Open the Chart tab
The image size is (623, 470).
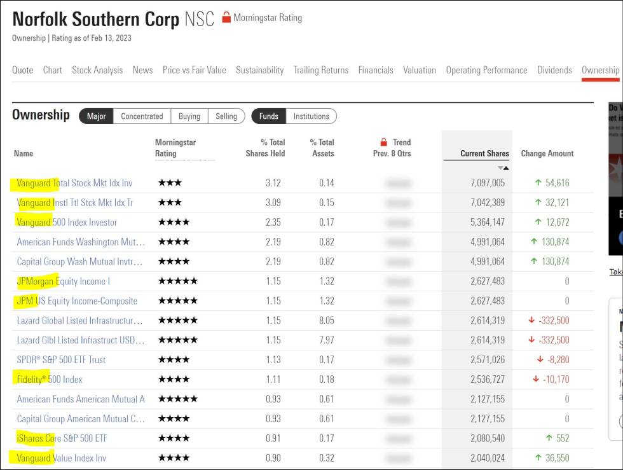52,70
